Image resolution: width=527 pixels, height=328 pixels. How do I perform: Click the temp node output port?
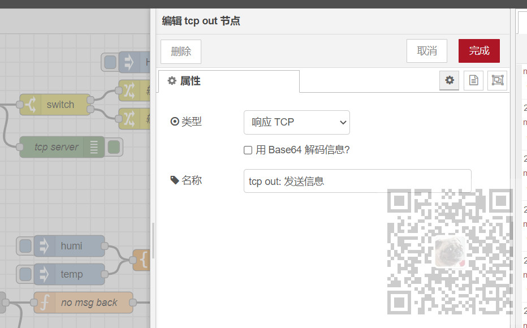(105, 274)
